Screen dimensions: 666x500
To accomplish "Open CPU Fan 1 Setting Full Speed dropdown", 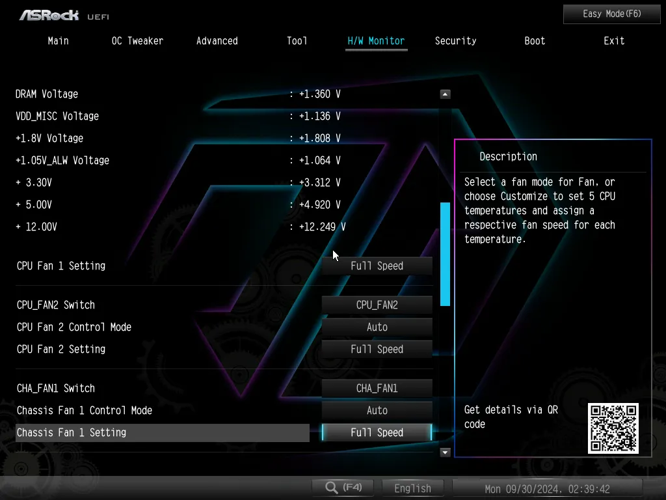I will pyautogui.click(x=377, y=266).
